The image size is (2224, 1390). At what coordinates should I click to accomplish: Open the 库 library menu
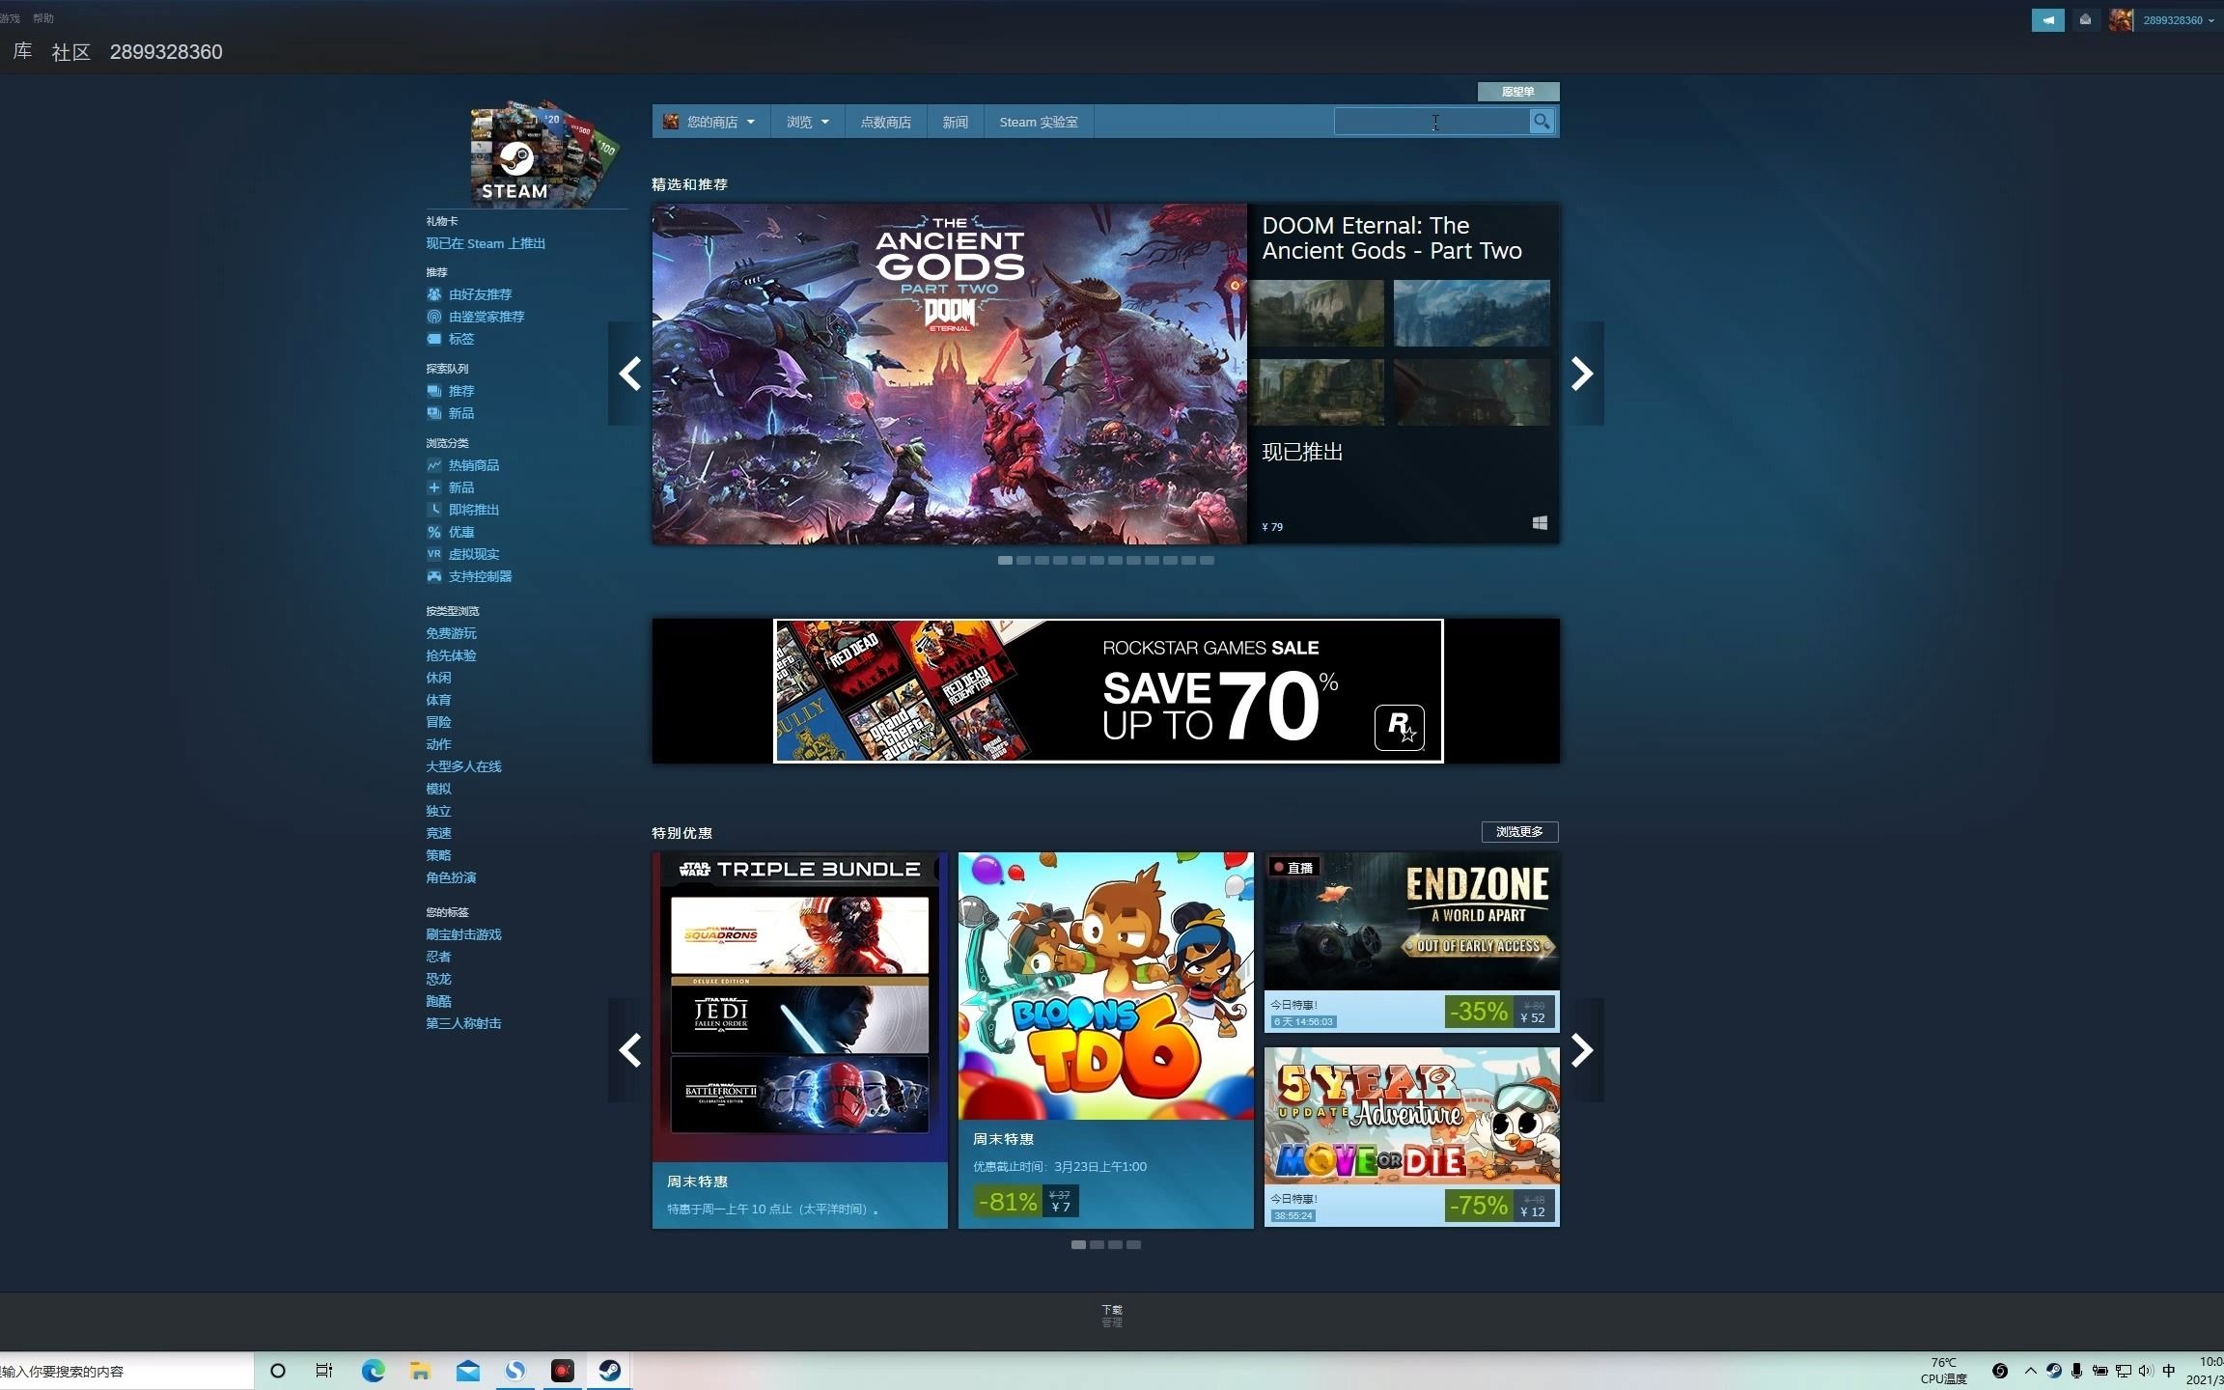pyautogui.click(x=23, y=51)
